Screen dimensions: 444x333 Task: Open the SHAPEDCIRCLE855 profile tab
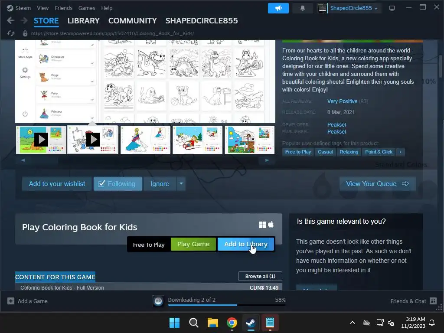tap(202, 21)
